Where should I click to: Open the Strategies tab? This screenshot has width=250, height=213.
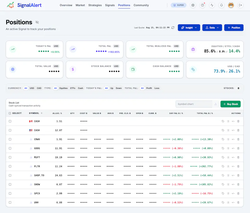tap(95, 5)
